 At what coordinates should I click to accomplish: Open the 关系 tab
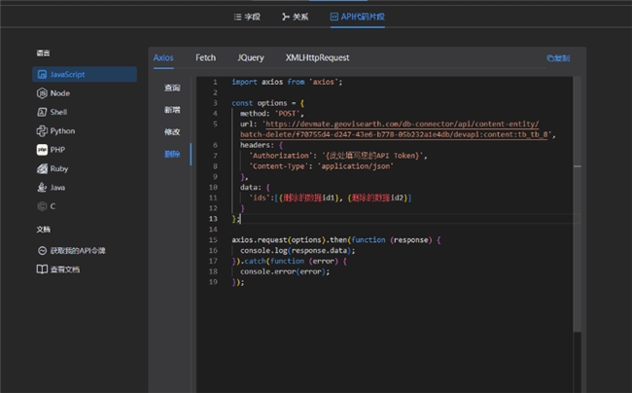coord(295,17)
